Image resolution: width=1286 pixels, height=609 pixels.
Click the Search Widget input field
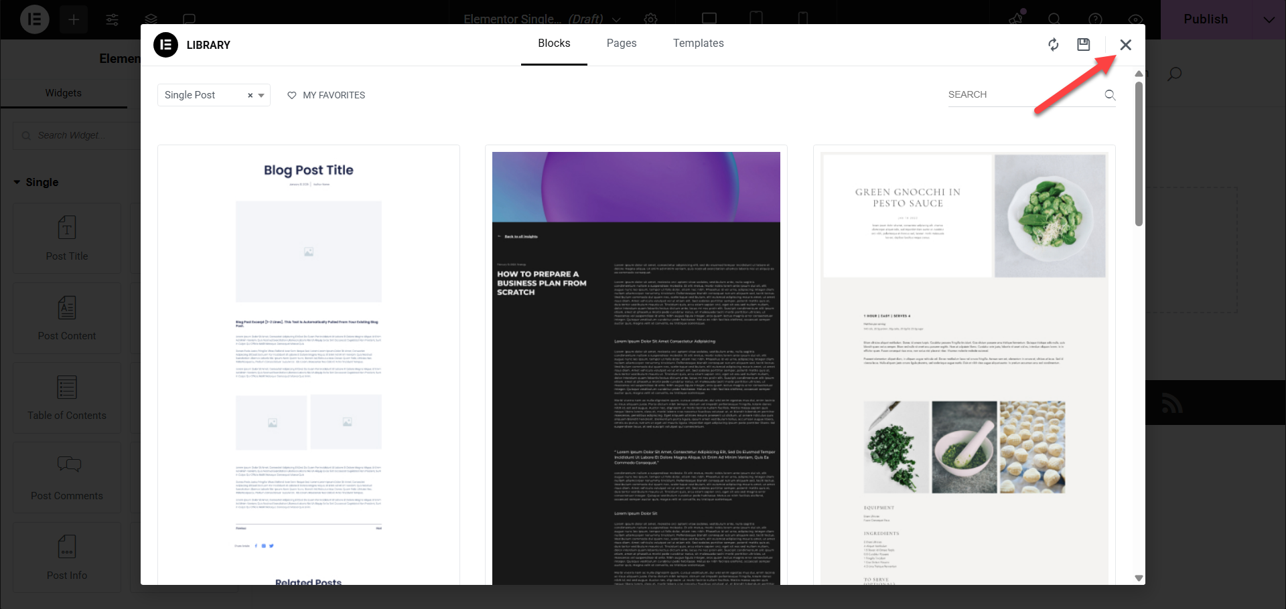tap(77, 135)
